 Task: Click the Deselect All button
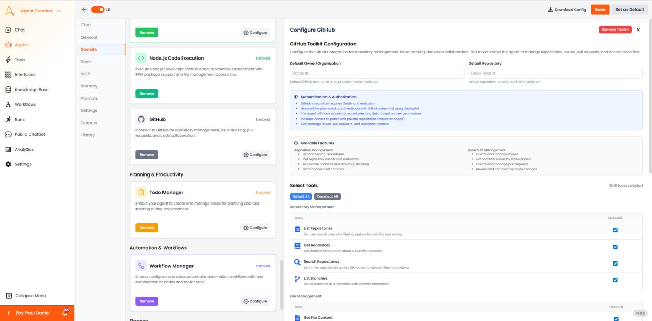[x=328, y=196]
